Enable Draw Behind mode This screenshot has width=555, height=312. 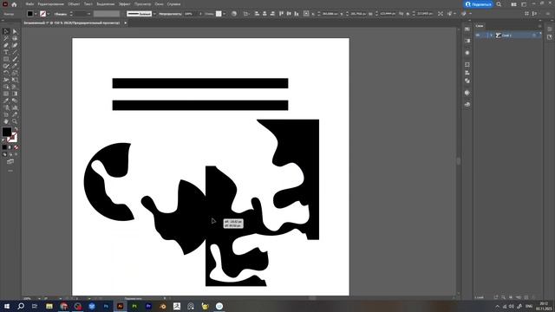click(10, 154)
